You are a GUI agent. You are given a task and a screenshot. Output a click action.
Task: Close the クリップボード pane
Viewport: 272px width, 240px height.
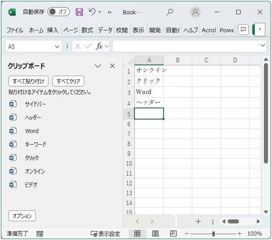(112, 66)
